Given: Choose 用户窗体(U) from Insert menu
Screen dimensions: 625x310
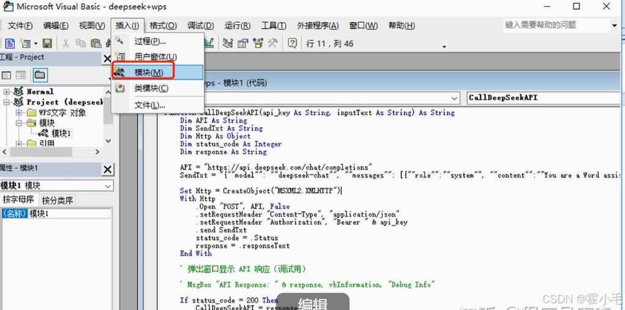Looking at the screenshot, I should tap(158, 56).
